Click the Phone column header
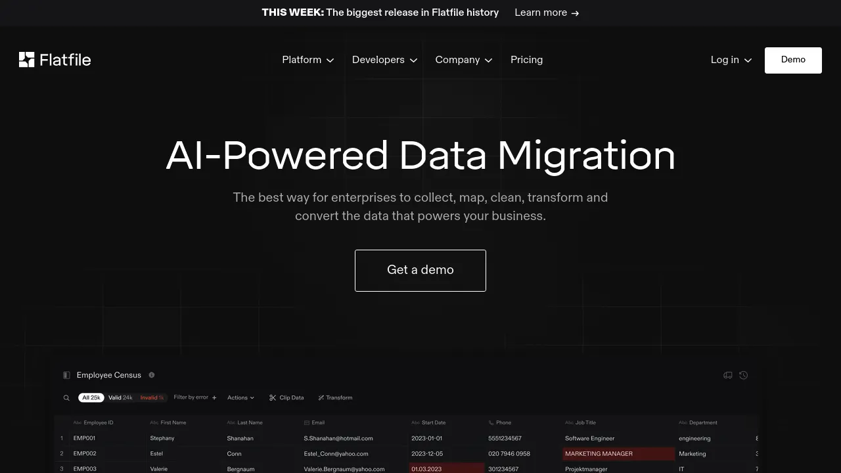This screenshot has height=473, width=841. pyautogui.click(x=499, y=422)
